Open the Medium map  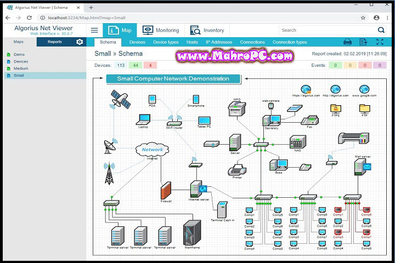pos(21,68)
